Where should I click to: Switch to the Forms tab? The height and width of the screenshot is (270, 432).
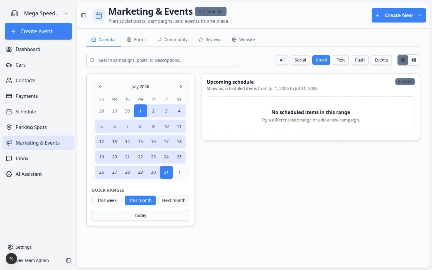137,40
